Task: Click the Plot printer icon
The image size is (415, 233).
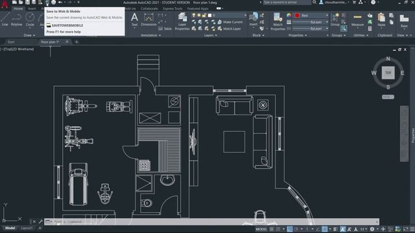Action: coord(53,3)
